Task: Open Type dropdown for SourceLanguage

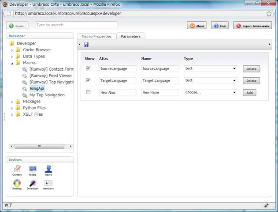Action: 211,68
